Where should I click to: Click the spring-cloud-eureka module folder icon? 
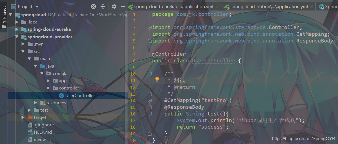tap(24, 29)
